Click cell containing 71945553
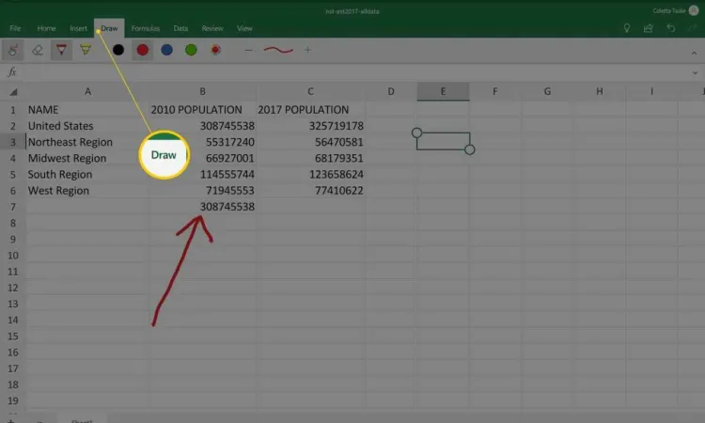This screenshot has height=423, width=705. (x=202, y=191)
